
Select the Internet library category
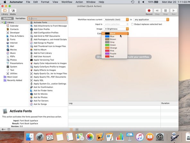pyautogui.click(x=14, y=43)
